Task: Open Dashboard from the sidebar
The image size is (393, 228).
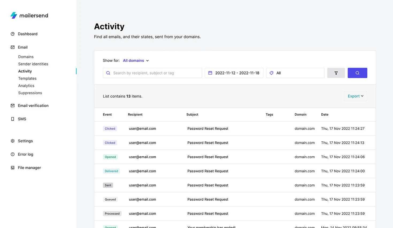Action: (x=28, y=34)
